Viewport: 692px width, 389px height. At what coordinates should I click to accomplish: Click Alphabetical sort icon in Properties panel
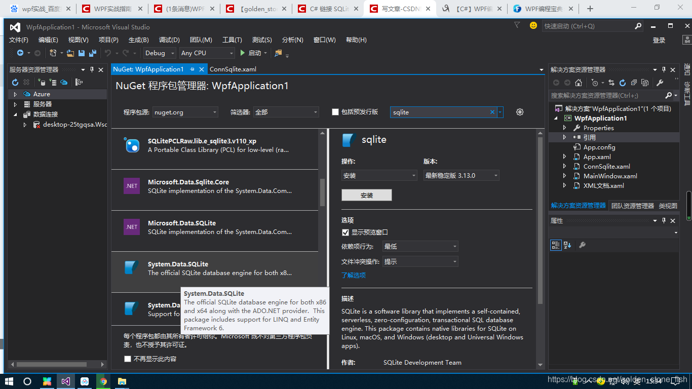567,245
